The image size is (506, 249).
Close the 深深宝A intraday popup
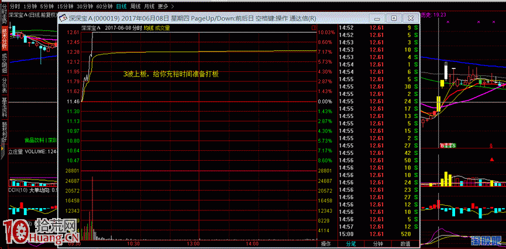point(411,18)
